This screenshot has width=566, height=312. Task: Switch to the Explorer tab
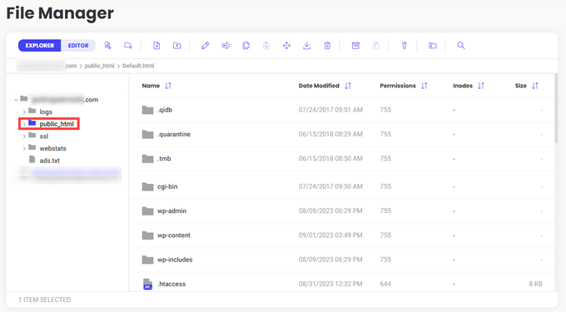click(40, 46)
